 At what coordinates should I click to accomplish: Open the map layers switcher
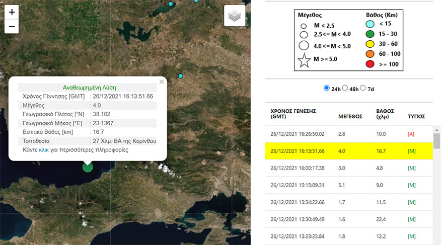[235, 16]
